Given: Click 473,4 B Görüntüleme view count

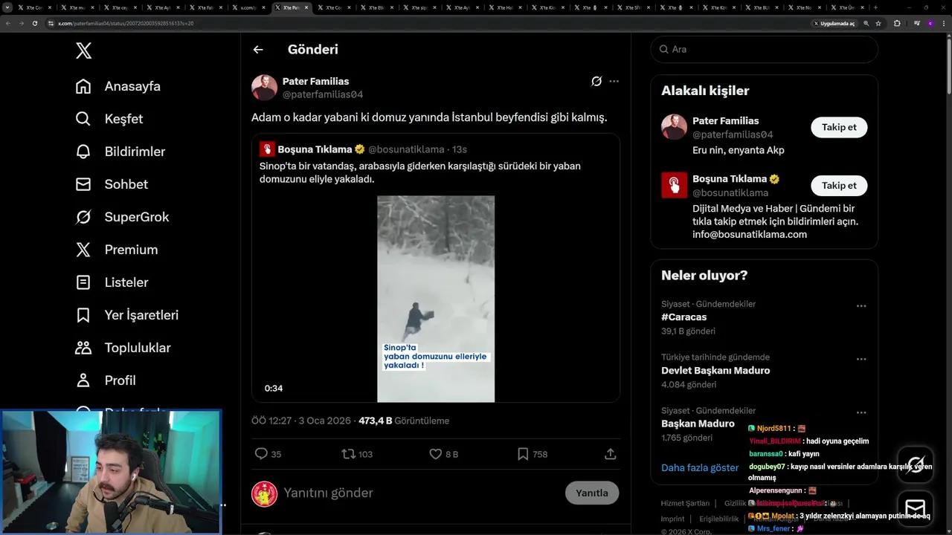Looking at the screenshot, I should coord(404,421).
